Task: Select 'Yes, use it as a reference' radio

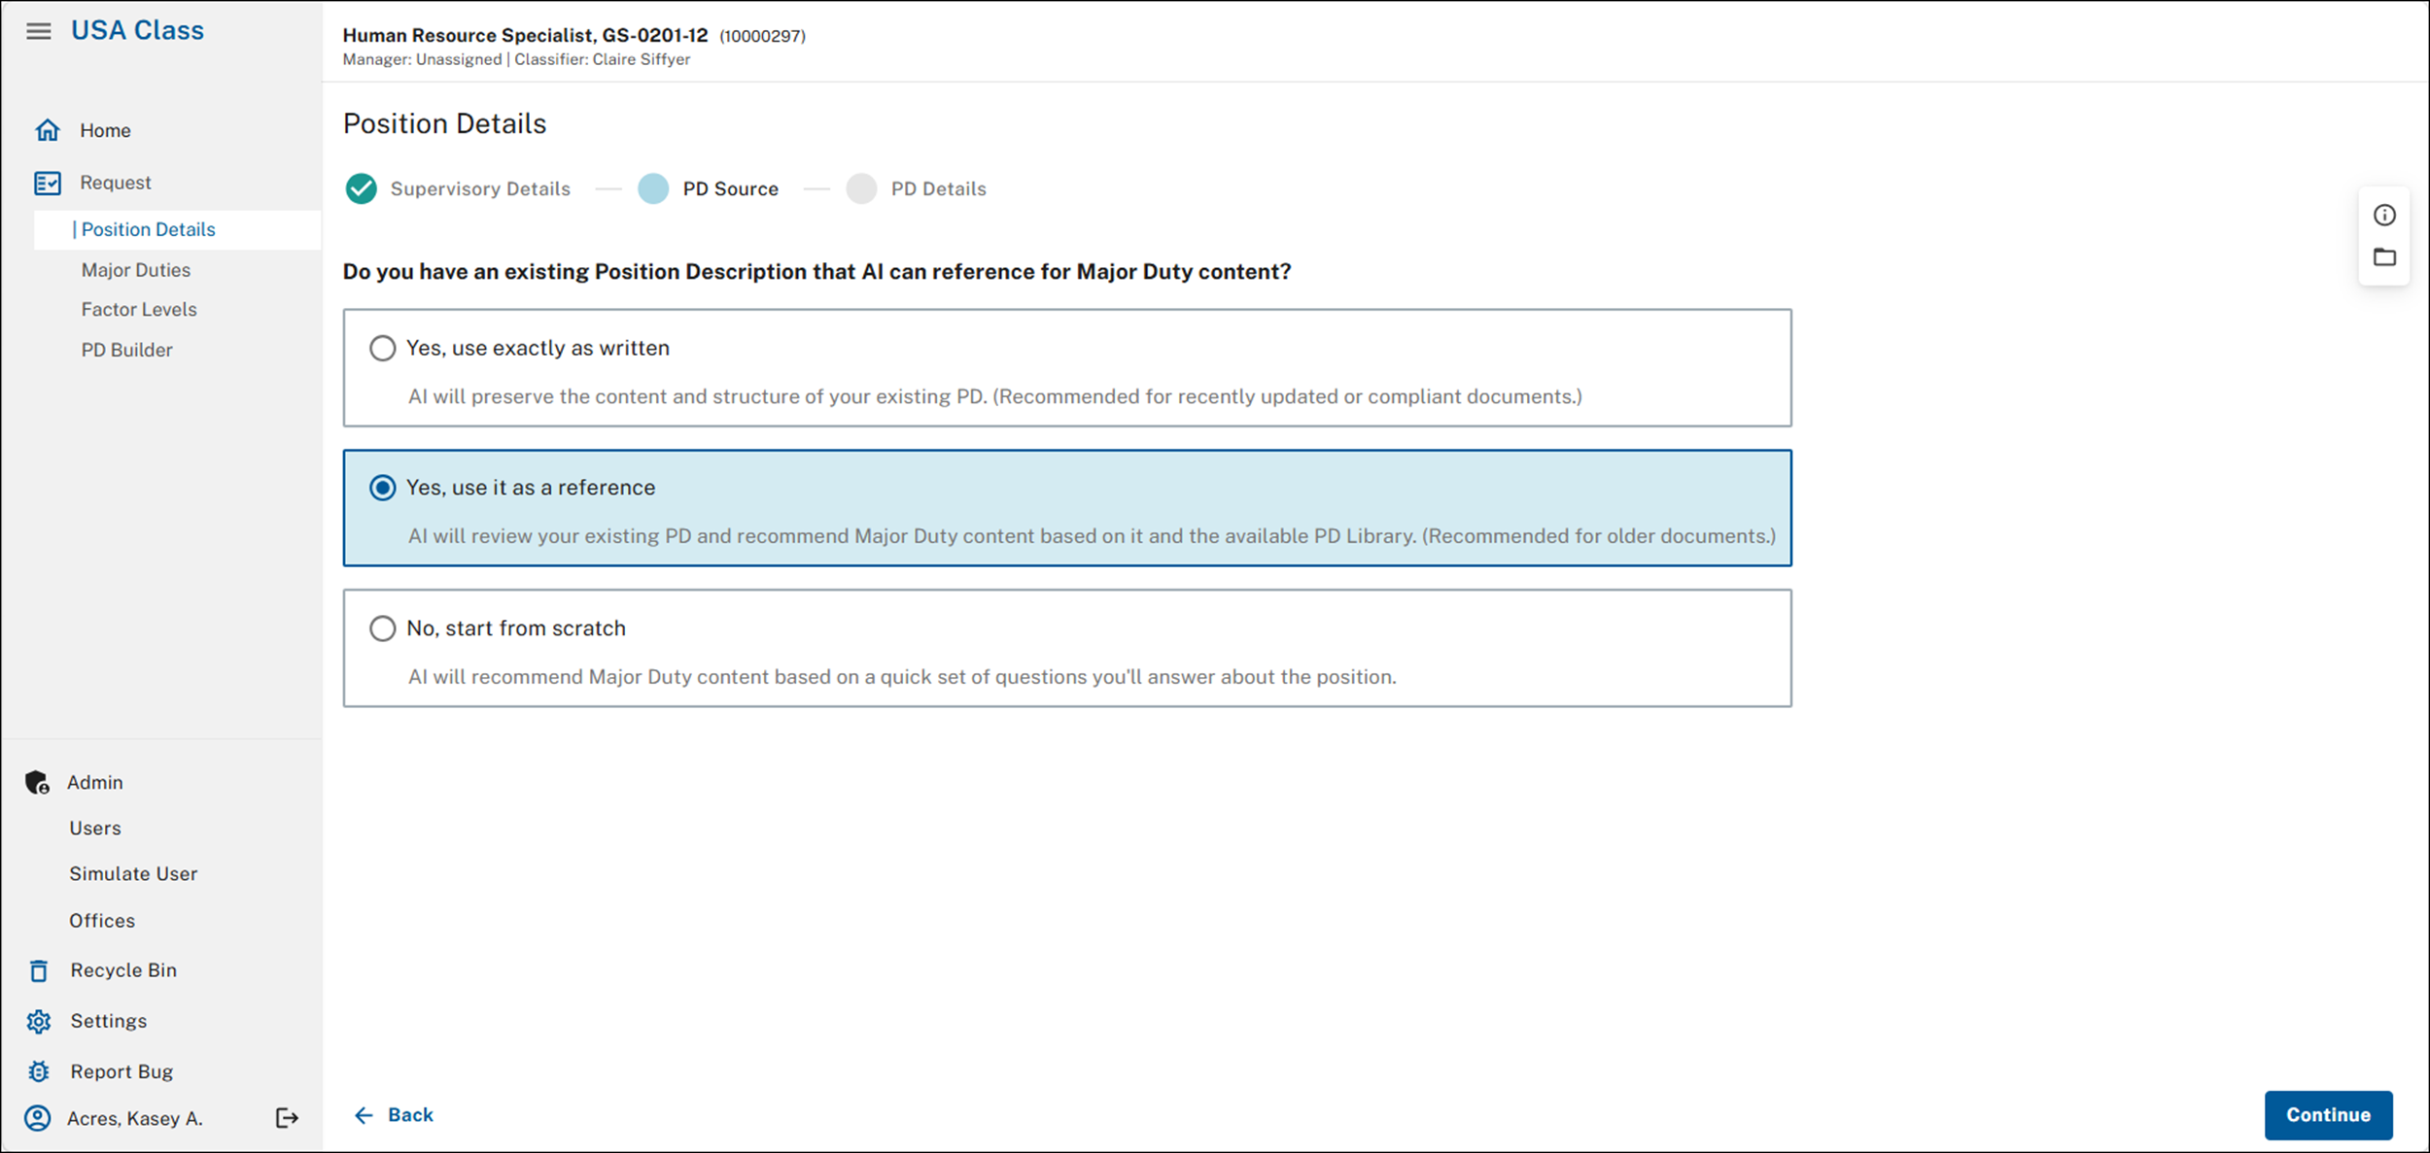Action: pos(383,488)
